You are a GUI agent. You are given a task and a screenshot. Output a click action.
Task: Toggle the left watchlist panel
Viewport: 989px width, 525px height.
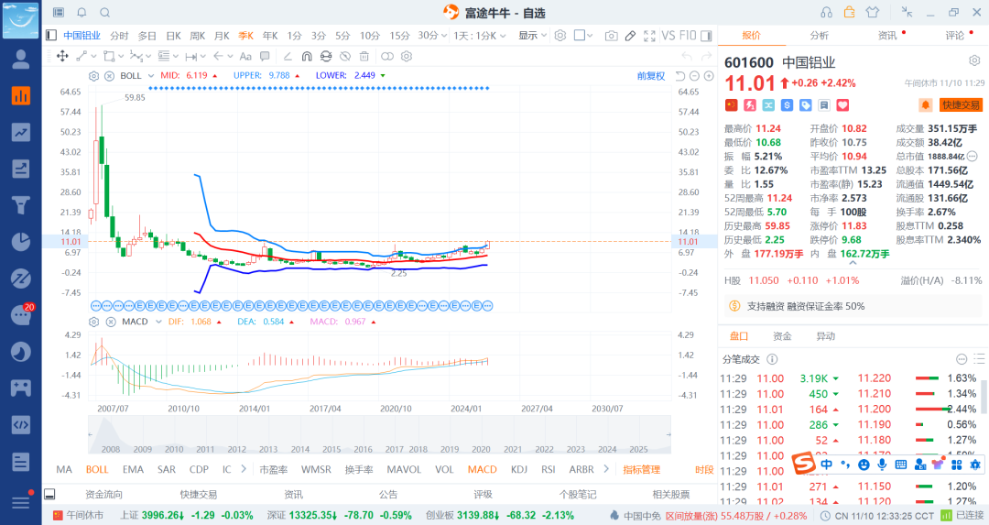pyautogui.click(x=51, y=36)
